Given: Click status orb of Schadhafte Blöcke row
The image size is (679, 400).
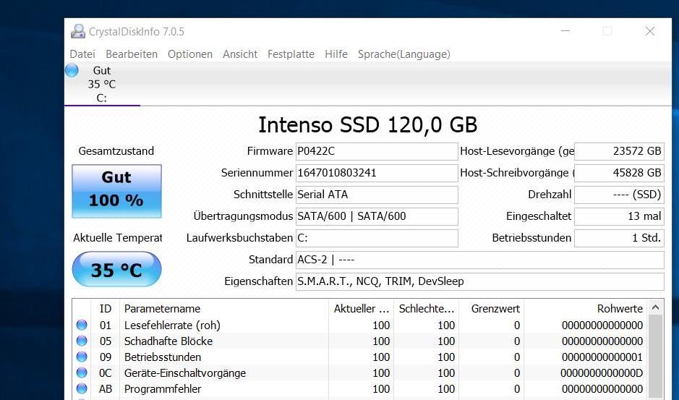Looking at the screenshot, I should (82, 341).
